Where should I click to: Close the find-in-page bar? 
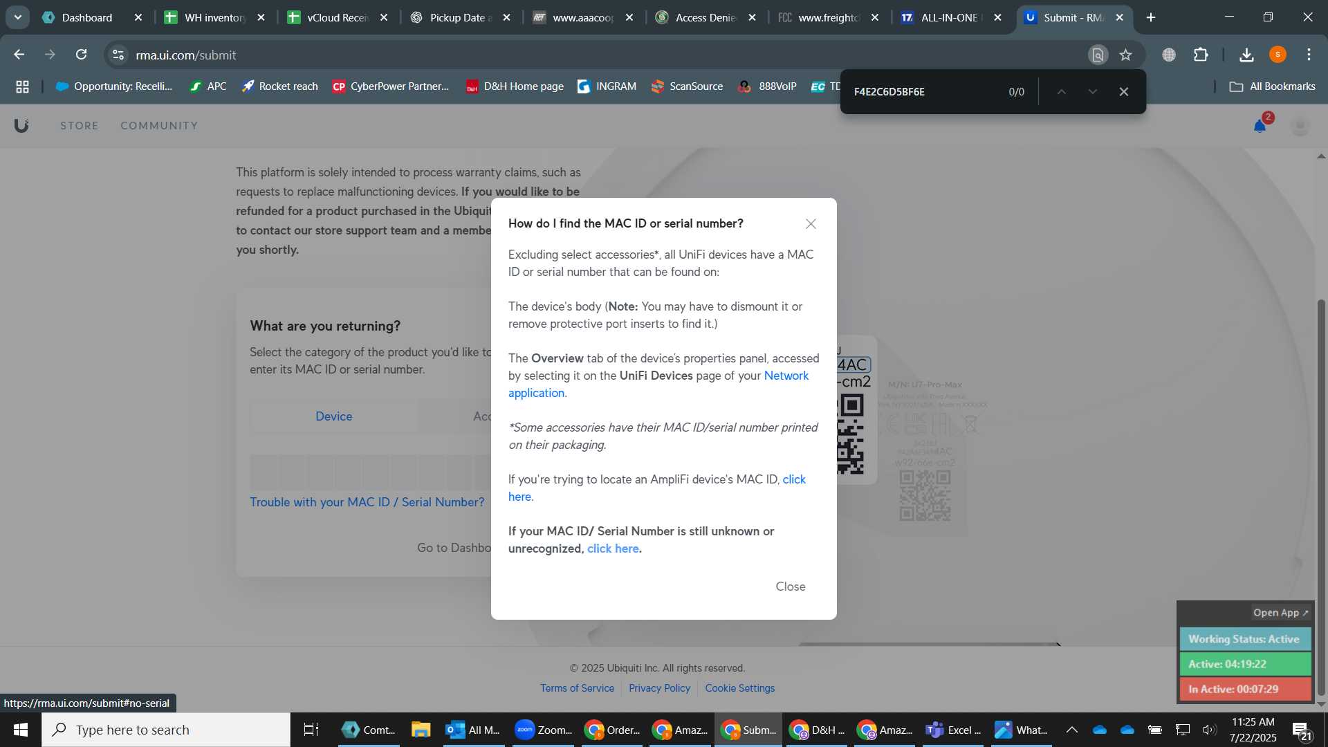click(1124, 92)
